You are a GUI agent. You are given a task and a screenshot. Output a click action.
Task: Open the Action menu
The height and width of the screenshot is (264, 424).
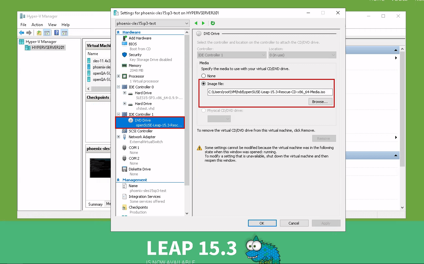click(x=37, y=24)
